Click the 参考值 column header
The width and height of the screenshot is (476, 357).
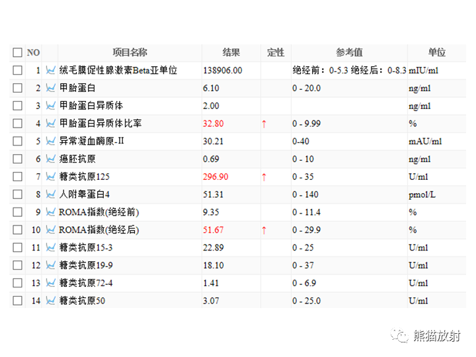[x=349, y=52]
